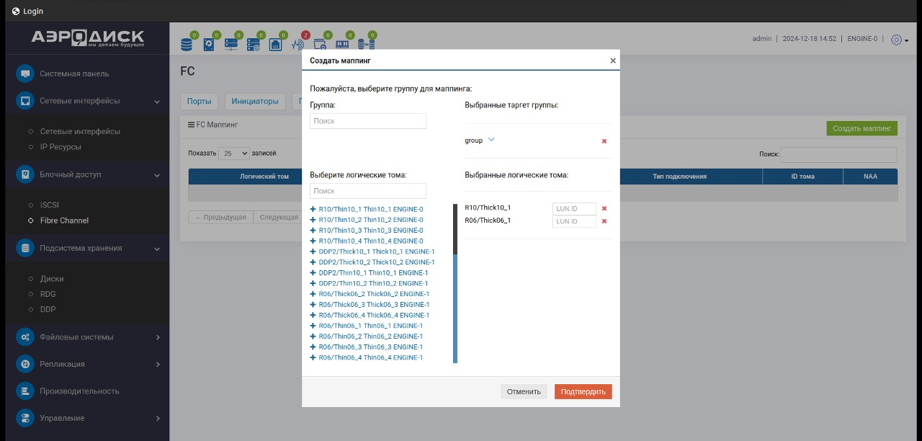Collapse the Блочный доступ section chevron
The width and height of the screenshot is (922, 441).
(157, 175)
